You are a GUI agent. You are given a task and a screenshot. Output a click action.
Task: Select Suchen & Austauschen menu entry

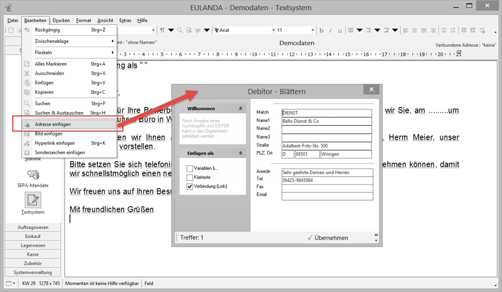point(69,112)
